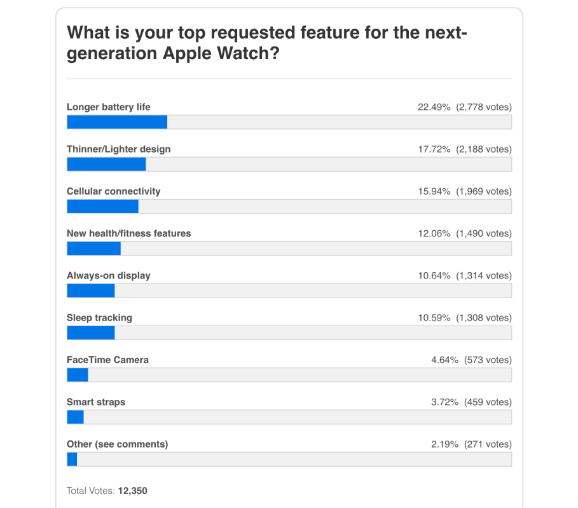This screenshot has height=508, width=578.
Task: Click the Sleep tracking progress bar
Action: coord(289,333)
